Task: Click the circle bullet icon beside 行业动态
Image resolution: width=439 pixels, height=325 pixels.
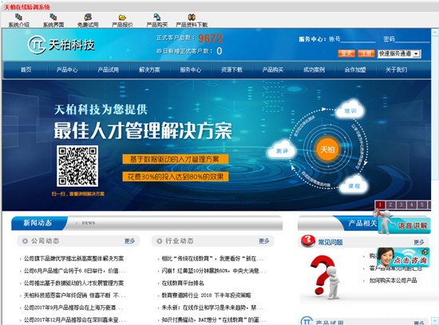Action: 160,241
